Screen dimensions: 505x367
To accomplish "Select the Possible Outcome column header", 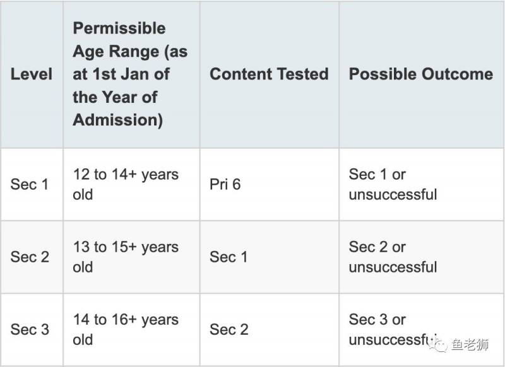I will pyautogui.click(x=420, y=74).
